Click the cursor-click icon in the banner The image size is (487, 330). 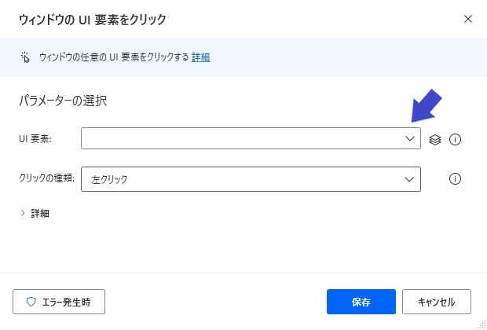[25, 57]
